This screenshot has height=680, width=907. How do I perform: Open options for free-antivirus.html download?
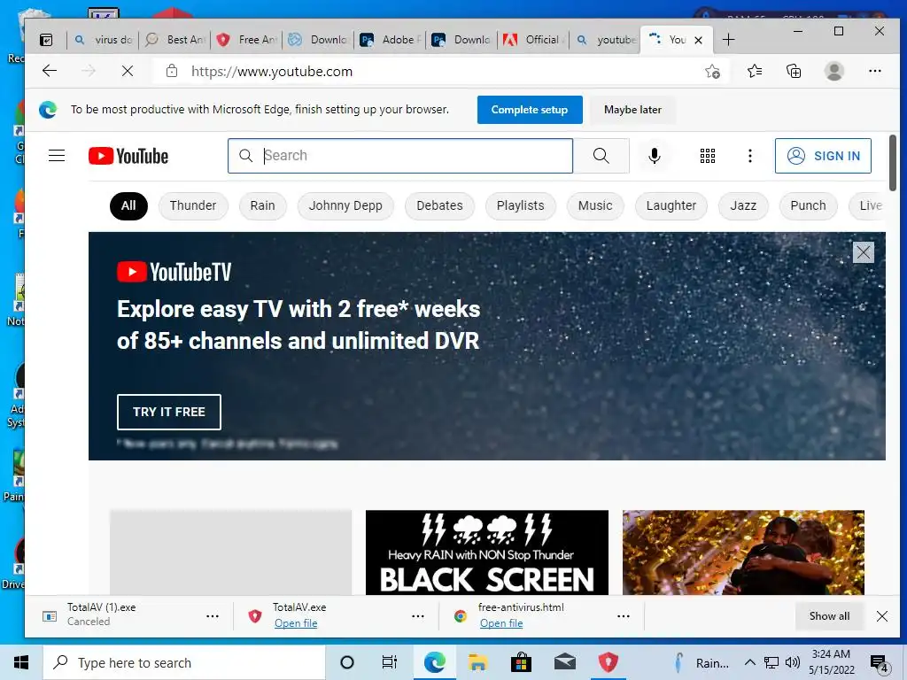pyautogui.click(x=623, y=616)
